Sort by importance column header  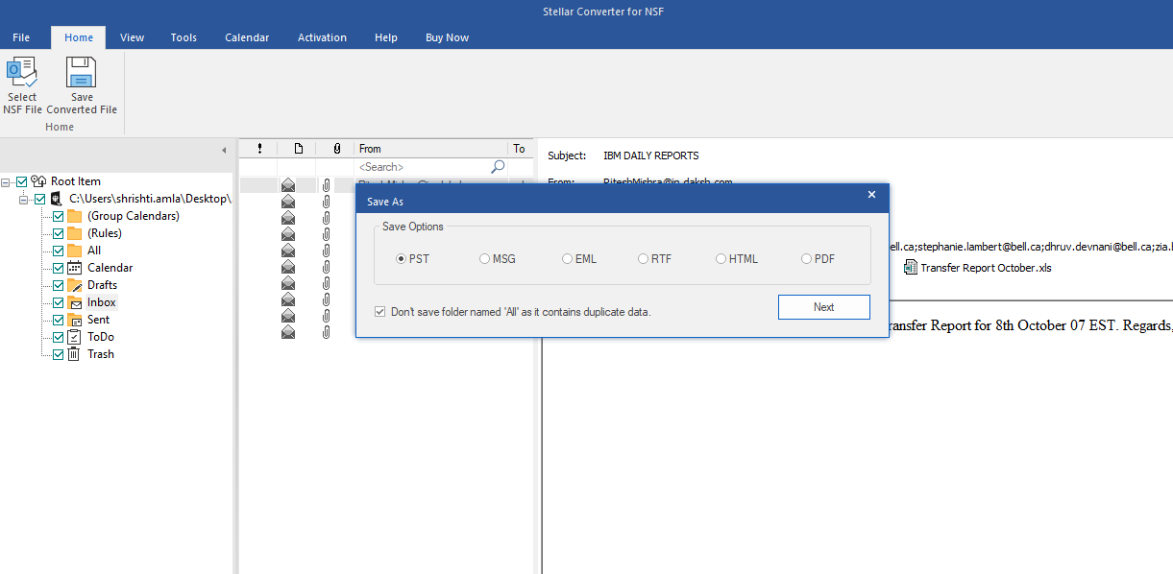(x=258, y=149)
